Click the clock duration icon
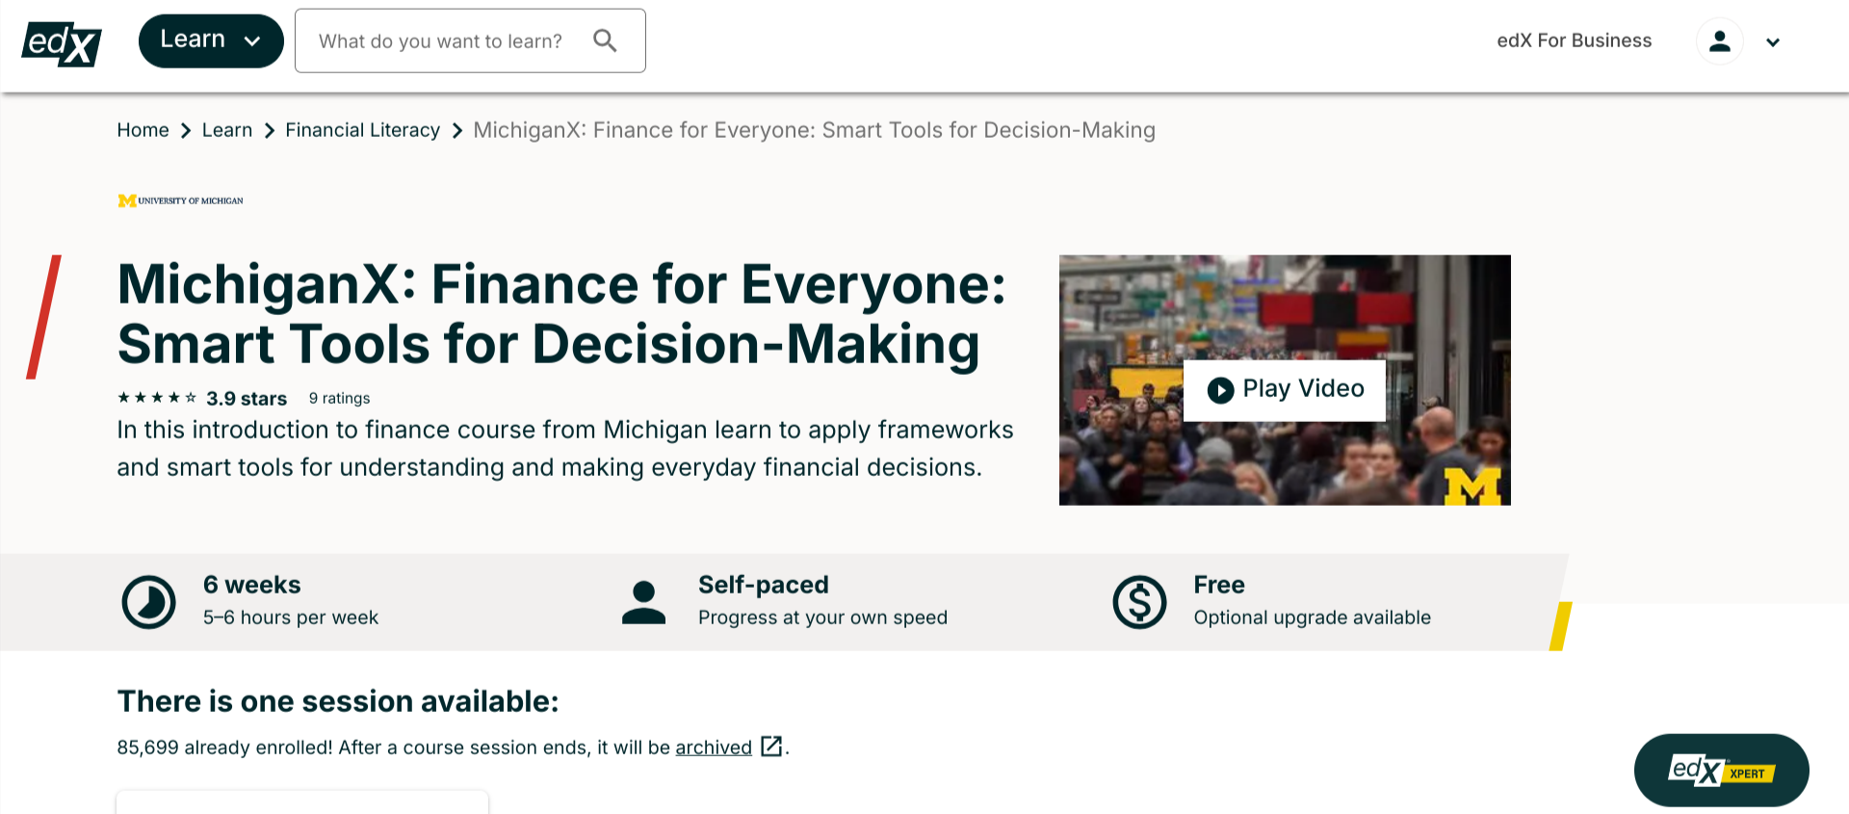This screenshot has height=814, width=1849. point(149,602)
